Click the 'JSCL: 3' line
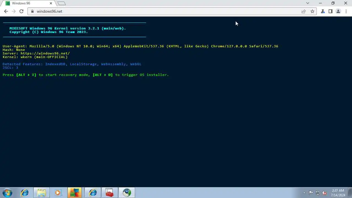The width and height of the screenshot is (352, 198). tap(10, 68)
